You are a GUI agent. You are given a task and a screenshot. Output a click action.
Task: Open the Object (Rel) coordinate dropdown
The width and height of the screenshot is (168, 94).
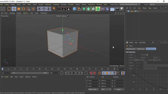pyautogui.click(x=93, y=89)
